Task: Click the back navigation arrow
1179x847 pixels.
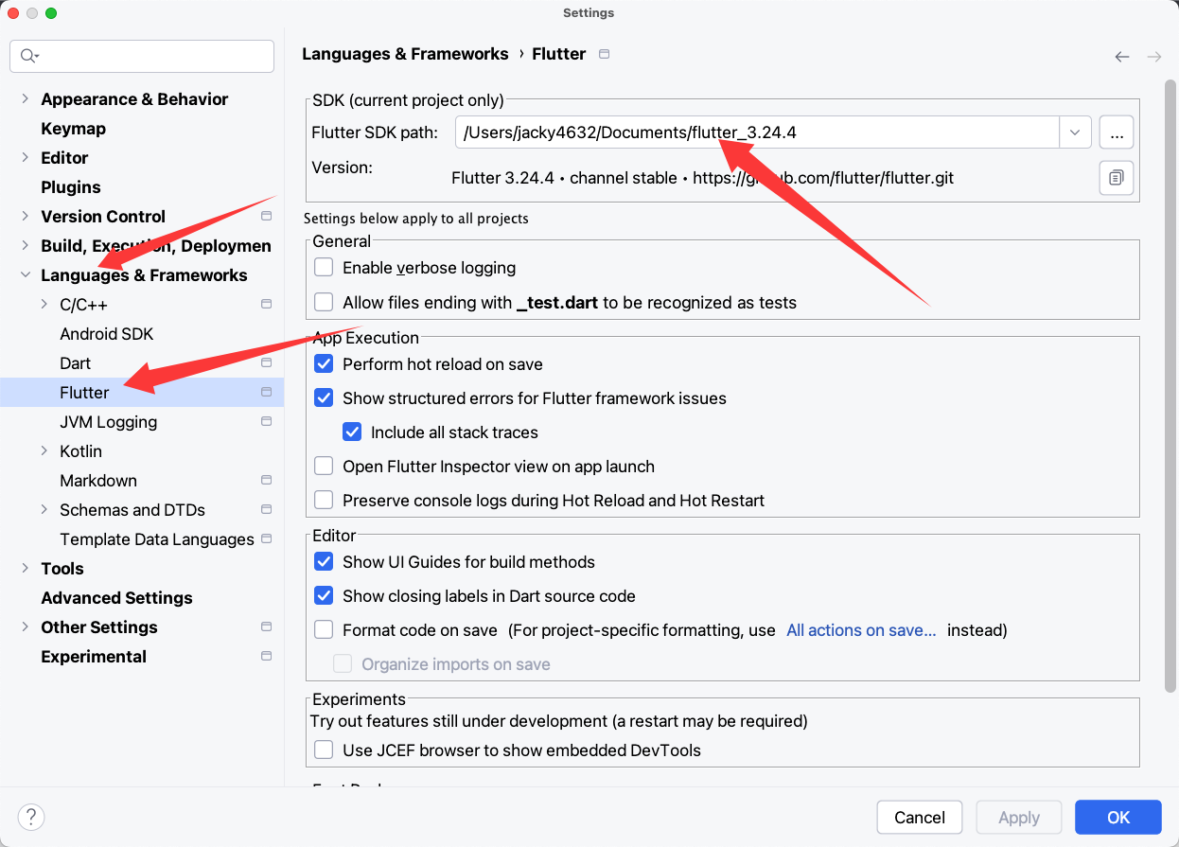Action: coord(1121,57)
